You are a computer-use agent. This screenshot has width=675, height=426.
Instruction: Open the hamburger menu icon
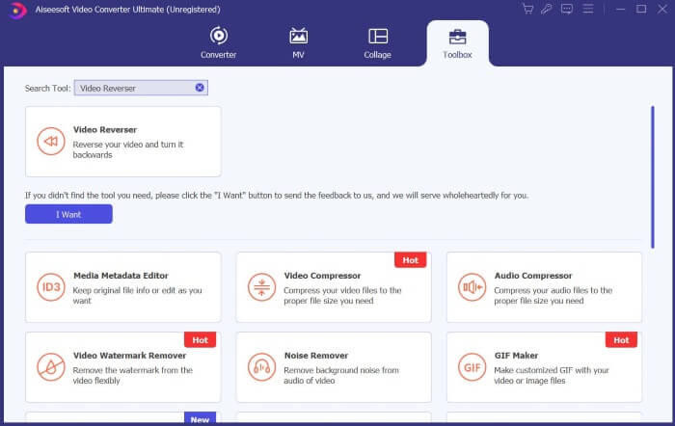point(587,9)
